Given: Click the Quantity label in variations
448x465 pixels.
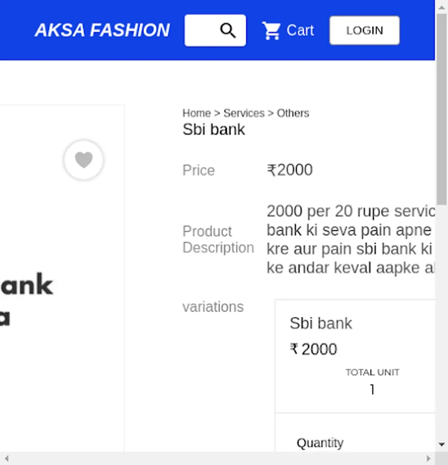Looking at the screenshot, I should pos(320,443).
